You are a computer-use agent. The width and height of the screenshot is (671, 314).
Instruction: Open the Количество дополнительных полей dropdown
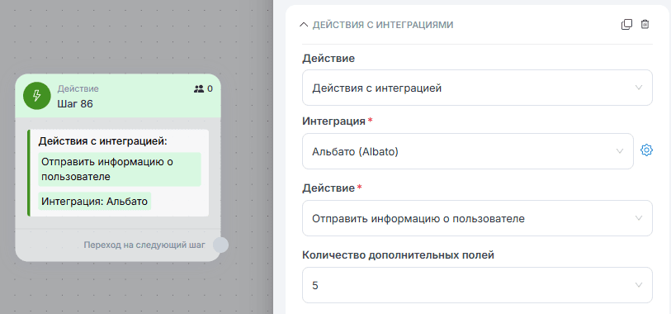pos(477,285)
